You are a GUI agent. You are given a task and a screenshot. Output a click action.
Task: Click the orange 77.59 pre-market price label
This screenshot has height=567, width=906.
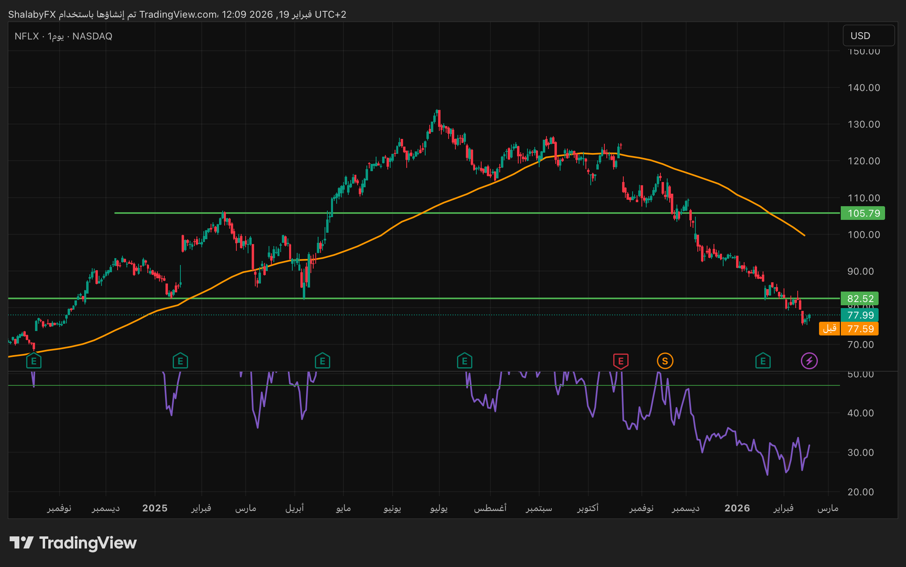(860, 329)
